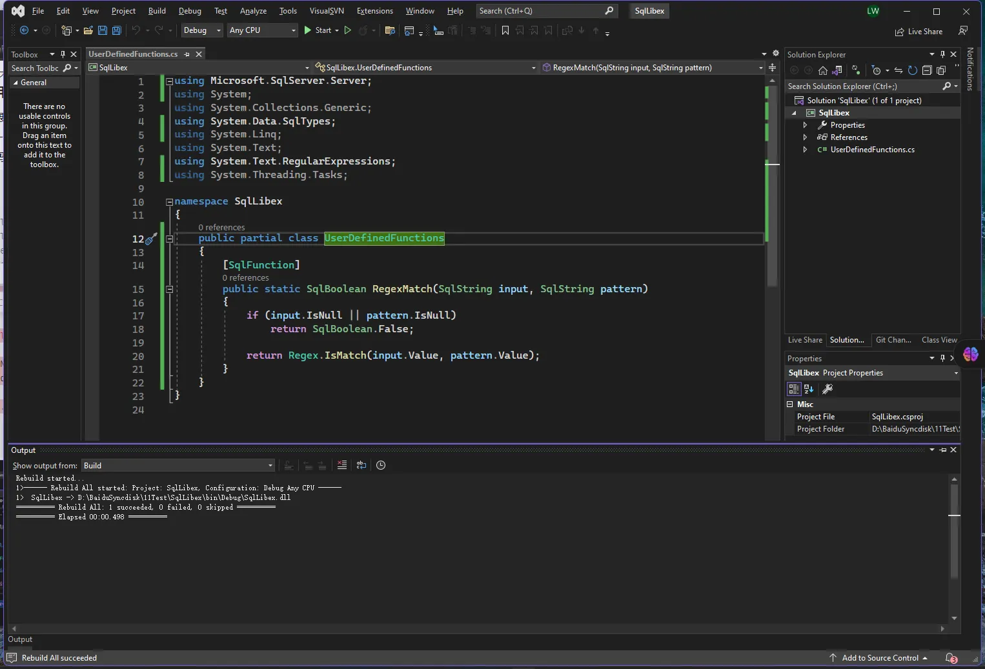The height and width of the screenshot is (669, 985).
Task: Toggle pin on UserDefinedFunctions.cs tab
Action: (187, 54)
